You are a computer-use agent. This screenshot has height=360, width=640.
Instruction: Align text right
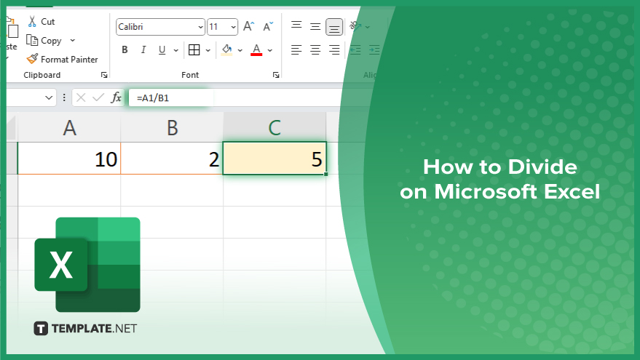tap(334, 49)
